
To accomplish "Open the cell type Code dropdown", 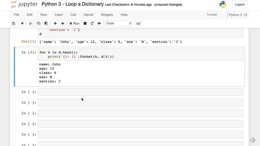I will [x=118, y=24].
